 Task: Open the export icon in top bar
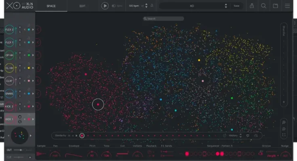pyautogui.click(x=252, y=6)
